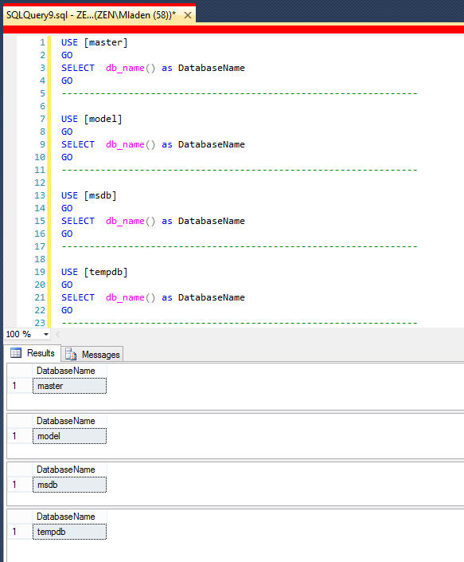Switch to the Messages tab
The width and height of the screenshot is (464, 562).
pos(92,355)
